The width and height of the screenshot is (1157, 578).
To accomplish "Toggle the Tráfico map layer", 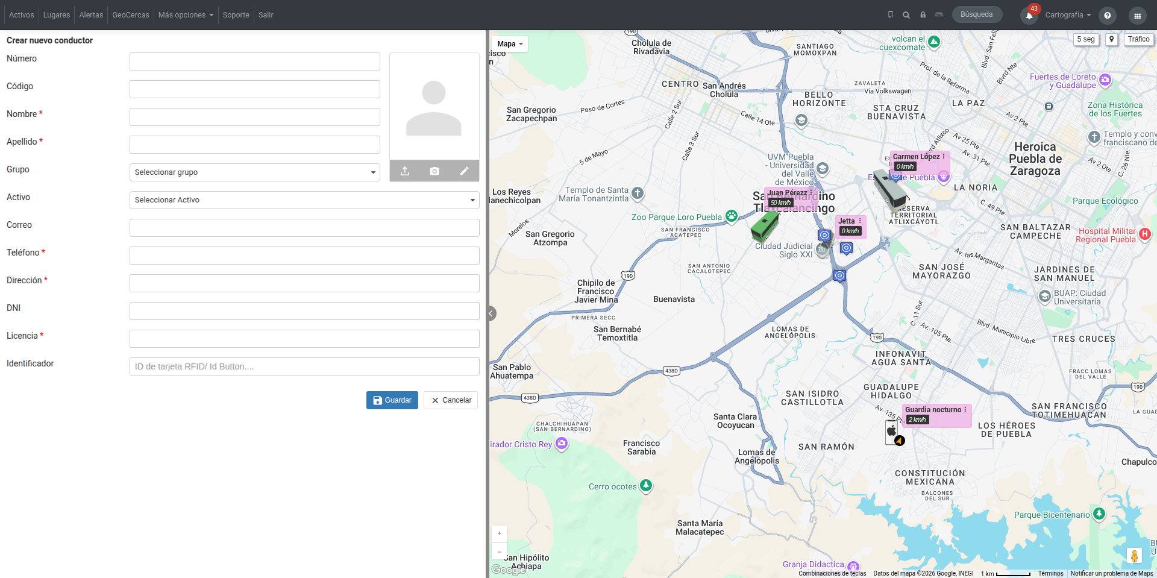I will (1138, 39).
